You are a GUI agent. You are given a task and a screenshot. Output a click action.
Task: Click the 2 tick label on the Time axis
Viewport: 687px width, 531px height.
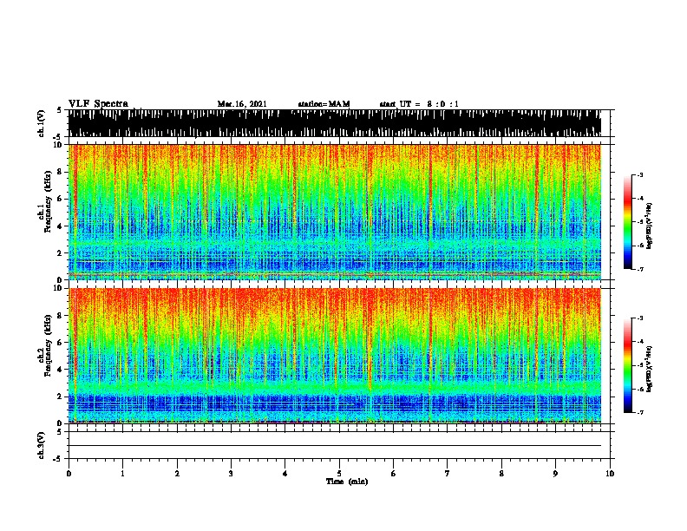(x=177, y=474)
